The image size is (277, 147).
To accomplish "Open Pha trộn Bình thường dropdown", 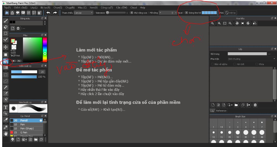I will (x=252, y=59).
